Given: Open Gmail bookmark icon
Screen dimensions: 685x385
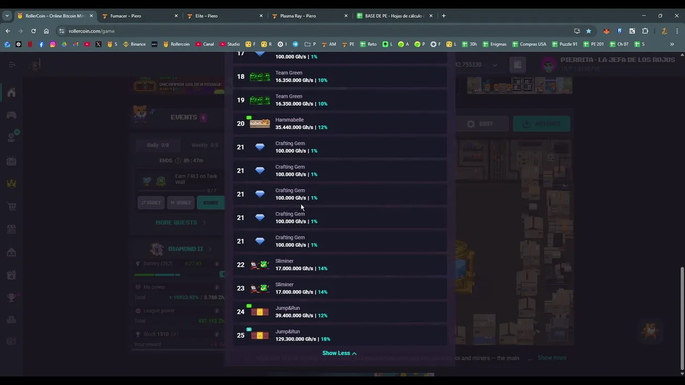Looking at the screenshot, I should click(x=75, y=44).
